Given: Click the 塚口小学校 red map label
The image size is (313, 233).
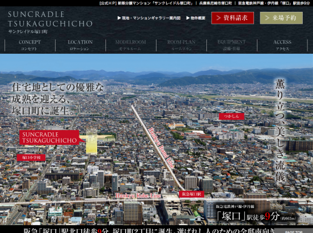Looking at the screenshot, I should click(x=31, y=158).
